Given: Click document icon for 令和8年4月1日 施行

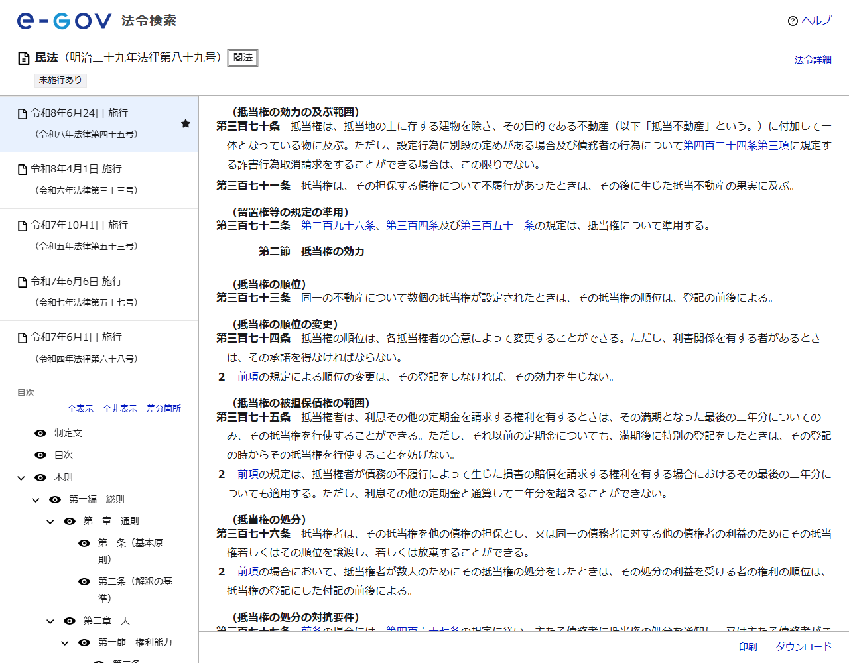Looking at the screenshot, I should pos(23,170).
